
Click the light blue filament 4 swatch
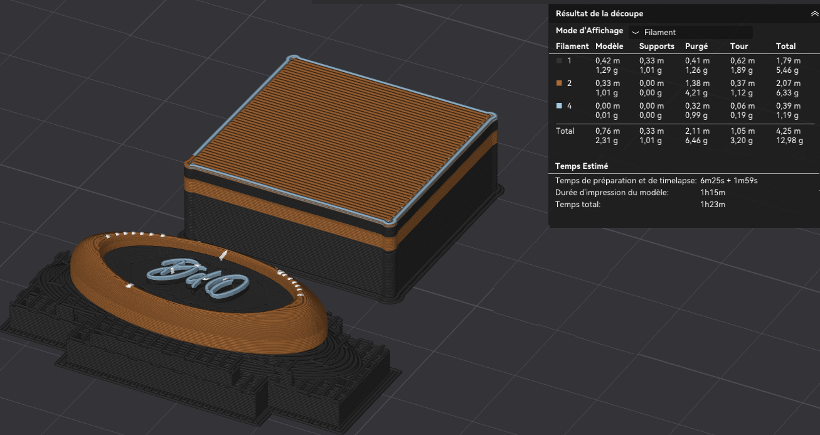(559, 106)
